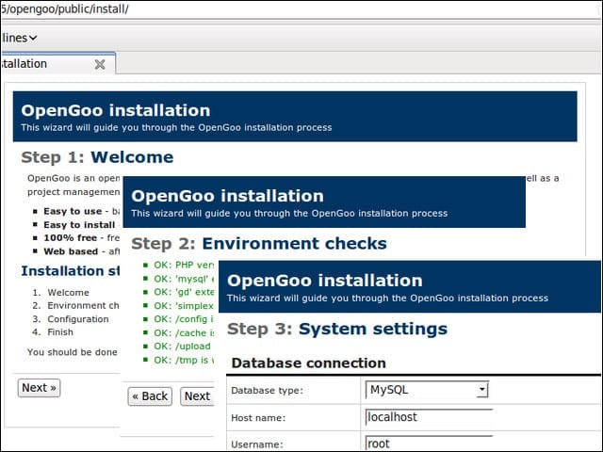
Task: Click 'Easy to install' bullet item
Action: coord(77,225)
